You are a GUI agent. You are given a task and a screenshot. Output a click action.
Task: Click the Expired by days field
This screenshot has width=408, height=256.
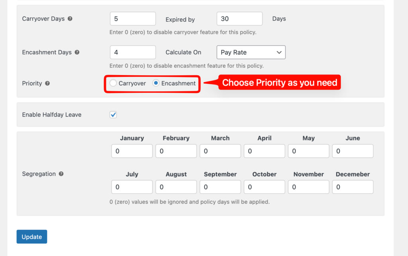(239, 19)
